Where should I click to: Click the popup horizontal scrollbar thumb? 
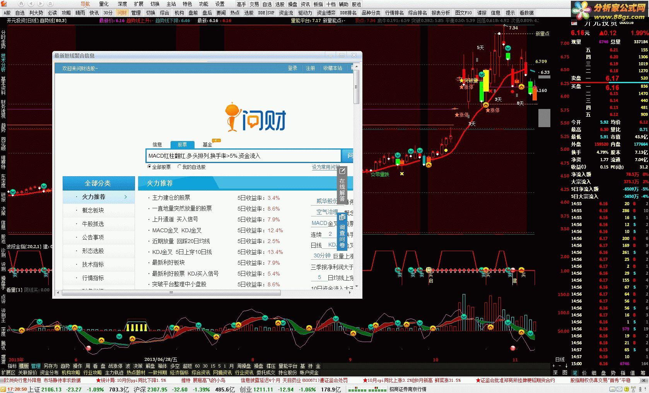[171, 293]
